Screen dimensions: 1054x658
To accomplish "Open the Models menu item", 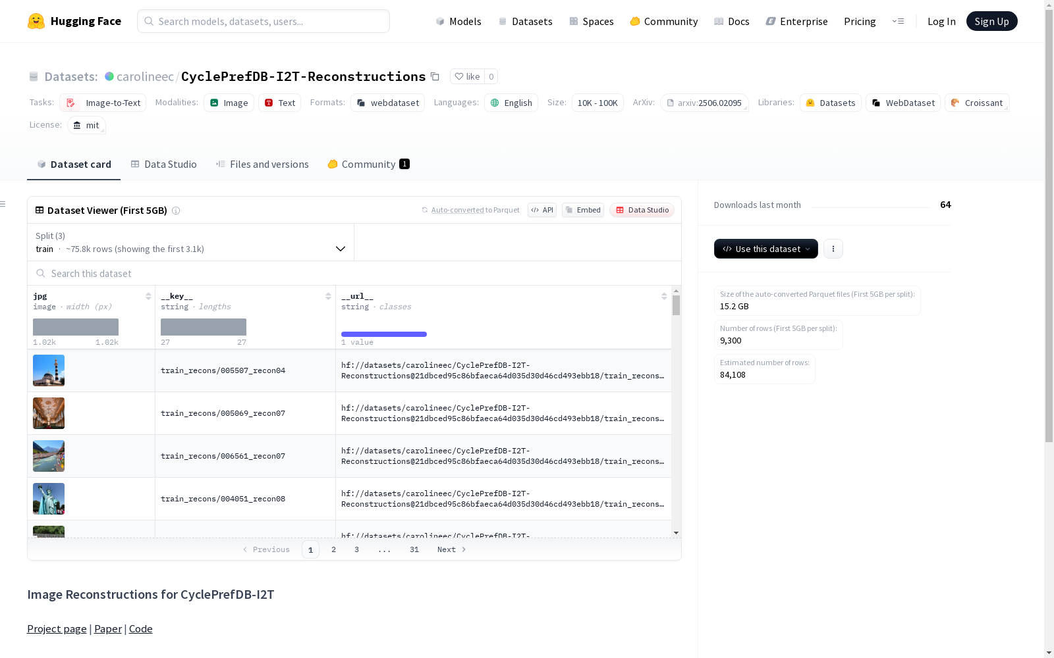I will 458,21.
